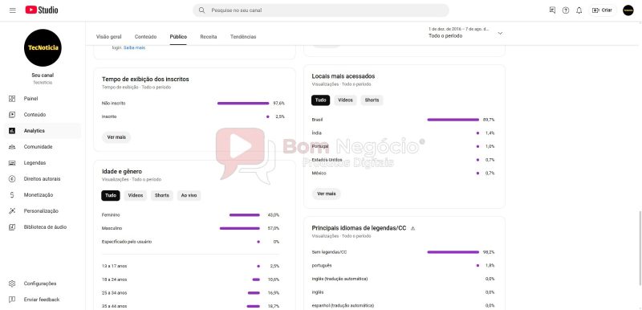
Task: Click Ver mais under Locais mais acessados
Action: [x=327, y=194]
